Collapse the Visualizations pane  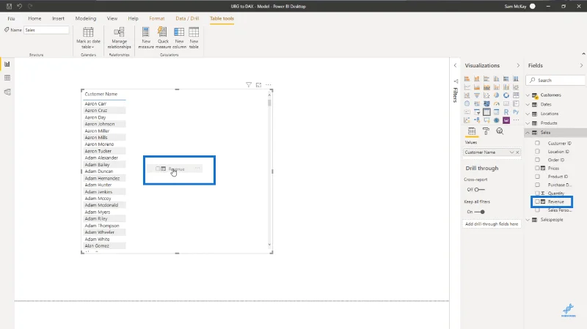click(518, 65)
